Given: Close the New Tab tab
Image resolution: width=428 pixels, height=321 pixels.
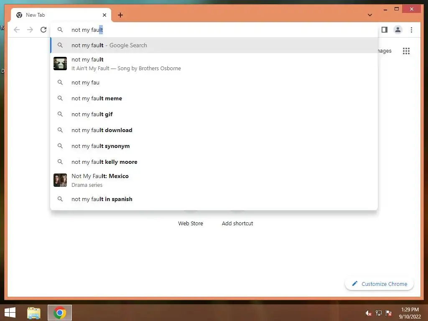Looking at the screenshot, I should click(104, 15).
